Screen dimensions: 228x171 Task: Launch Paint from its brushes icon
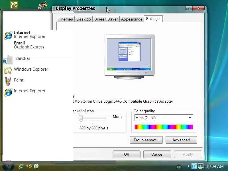click(8, 81)
